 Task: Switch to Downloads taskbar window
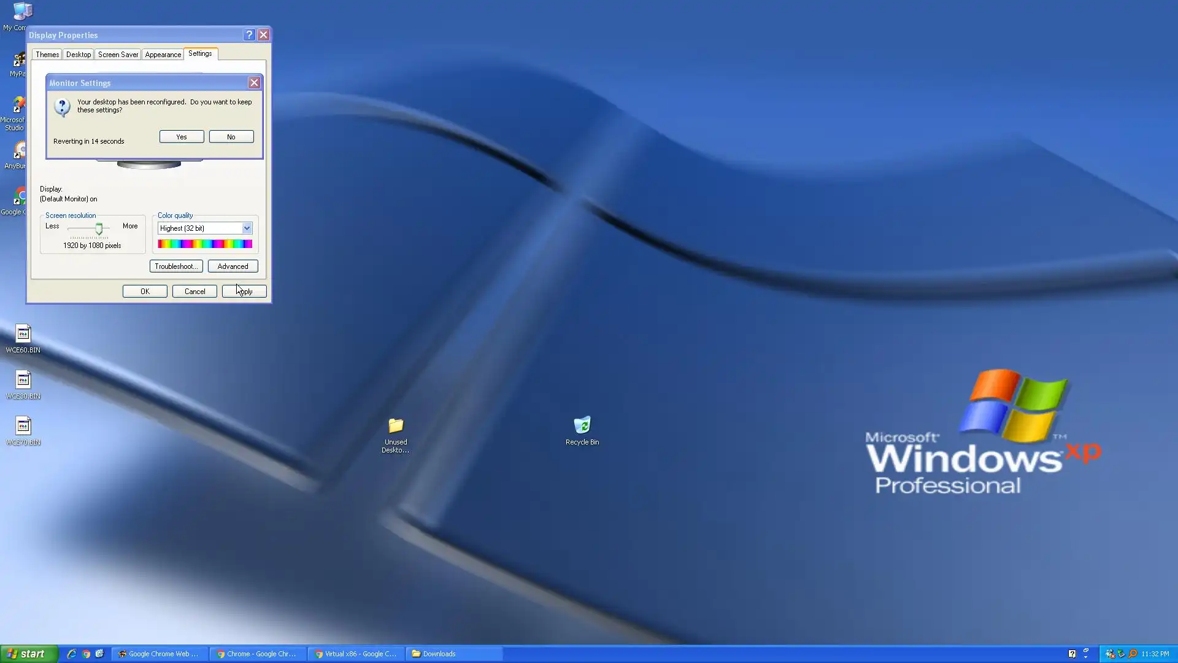(454, 654)
